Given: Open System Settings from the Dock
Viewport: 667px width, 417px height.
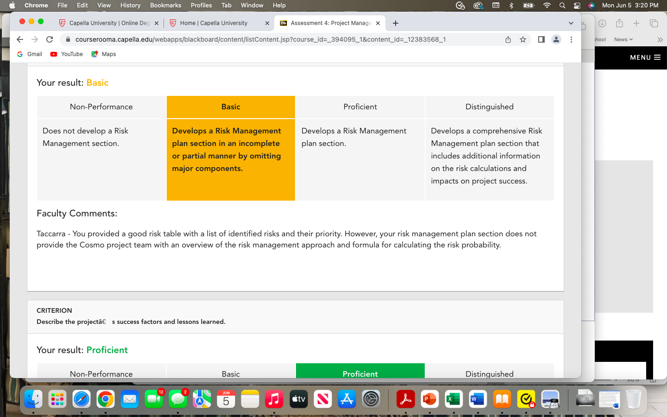Looking at the screenshot, I should 371,399.
